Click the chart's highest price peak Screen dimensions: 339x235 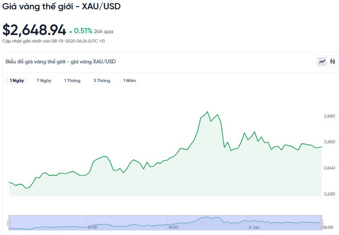pos(207,112)
